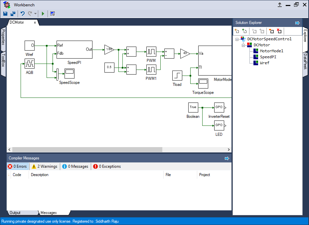Click the fourth greyed-out icon in Solution Explorer
This screenshot has width=309, height=225.
pos(262,31)
